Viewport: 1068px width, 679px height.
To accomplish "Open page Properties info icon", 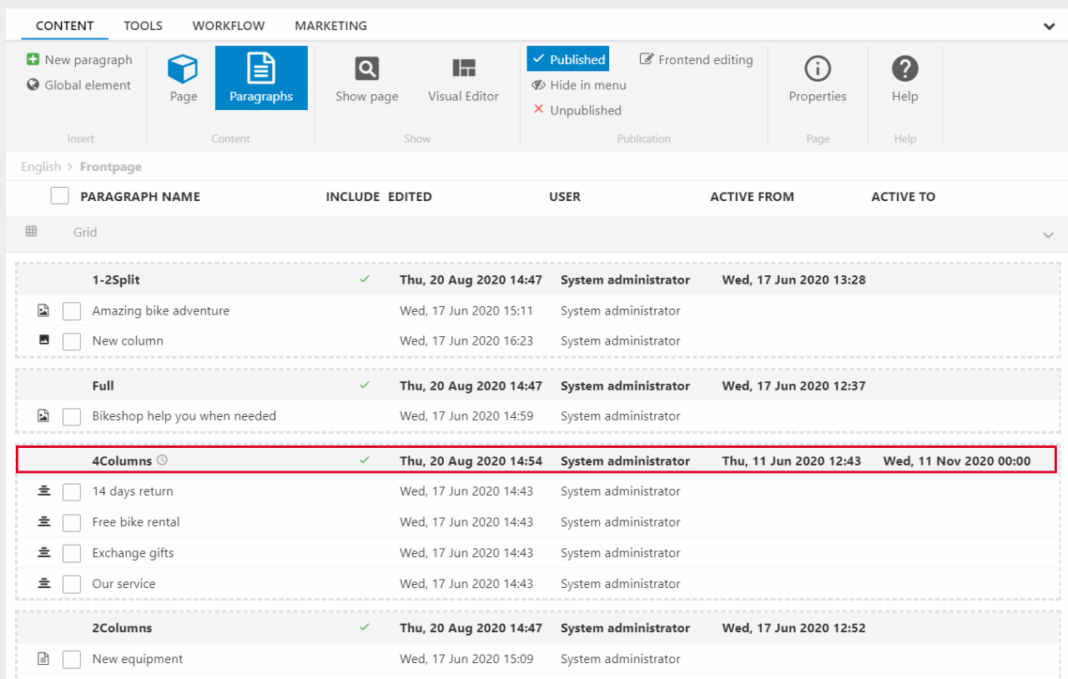I will (817, 69).
